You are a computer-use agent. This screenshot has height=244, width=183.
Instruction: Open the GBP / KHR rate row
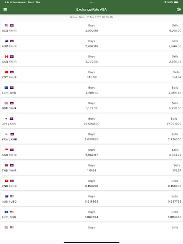91,105
